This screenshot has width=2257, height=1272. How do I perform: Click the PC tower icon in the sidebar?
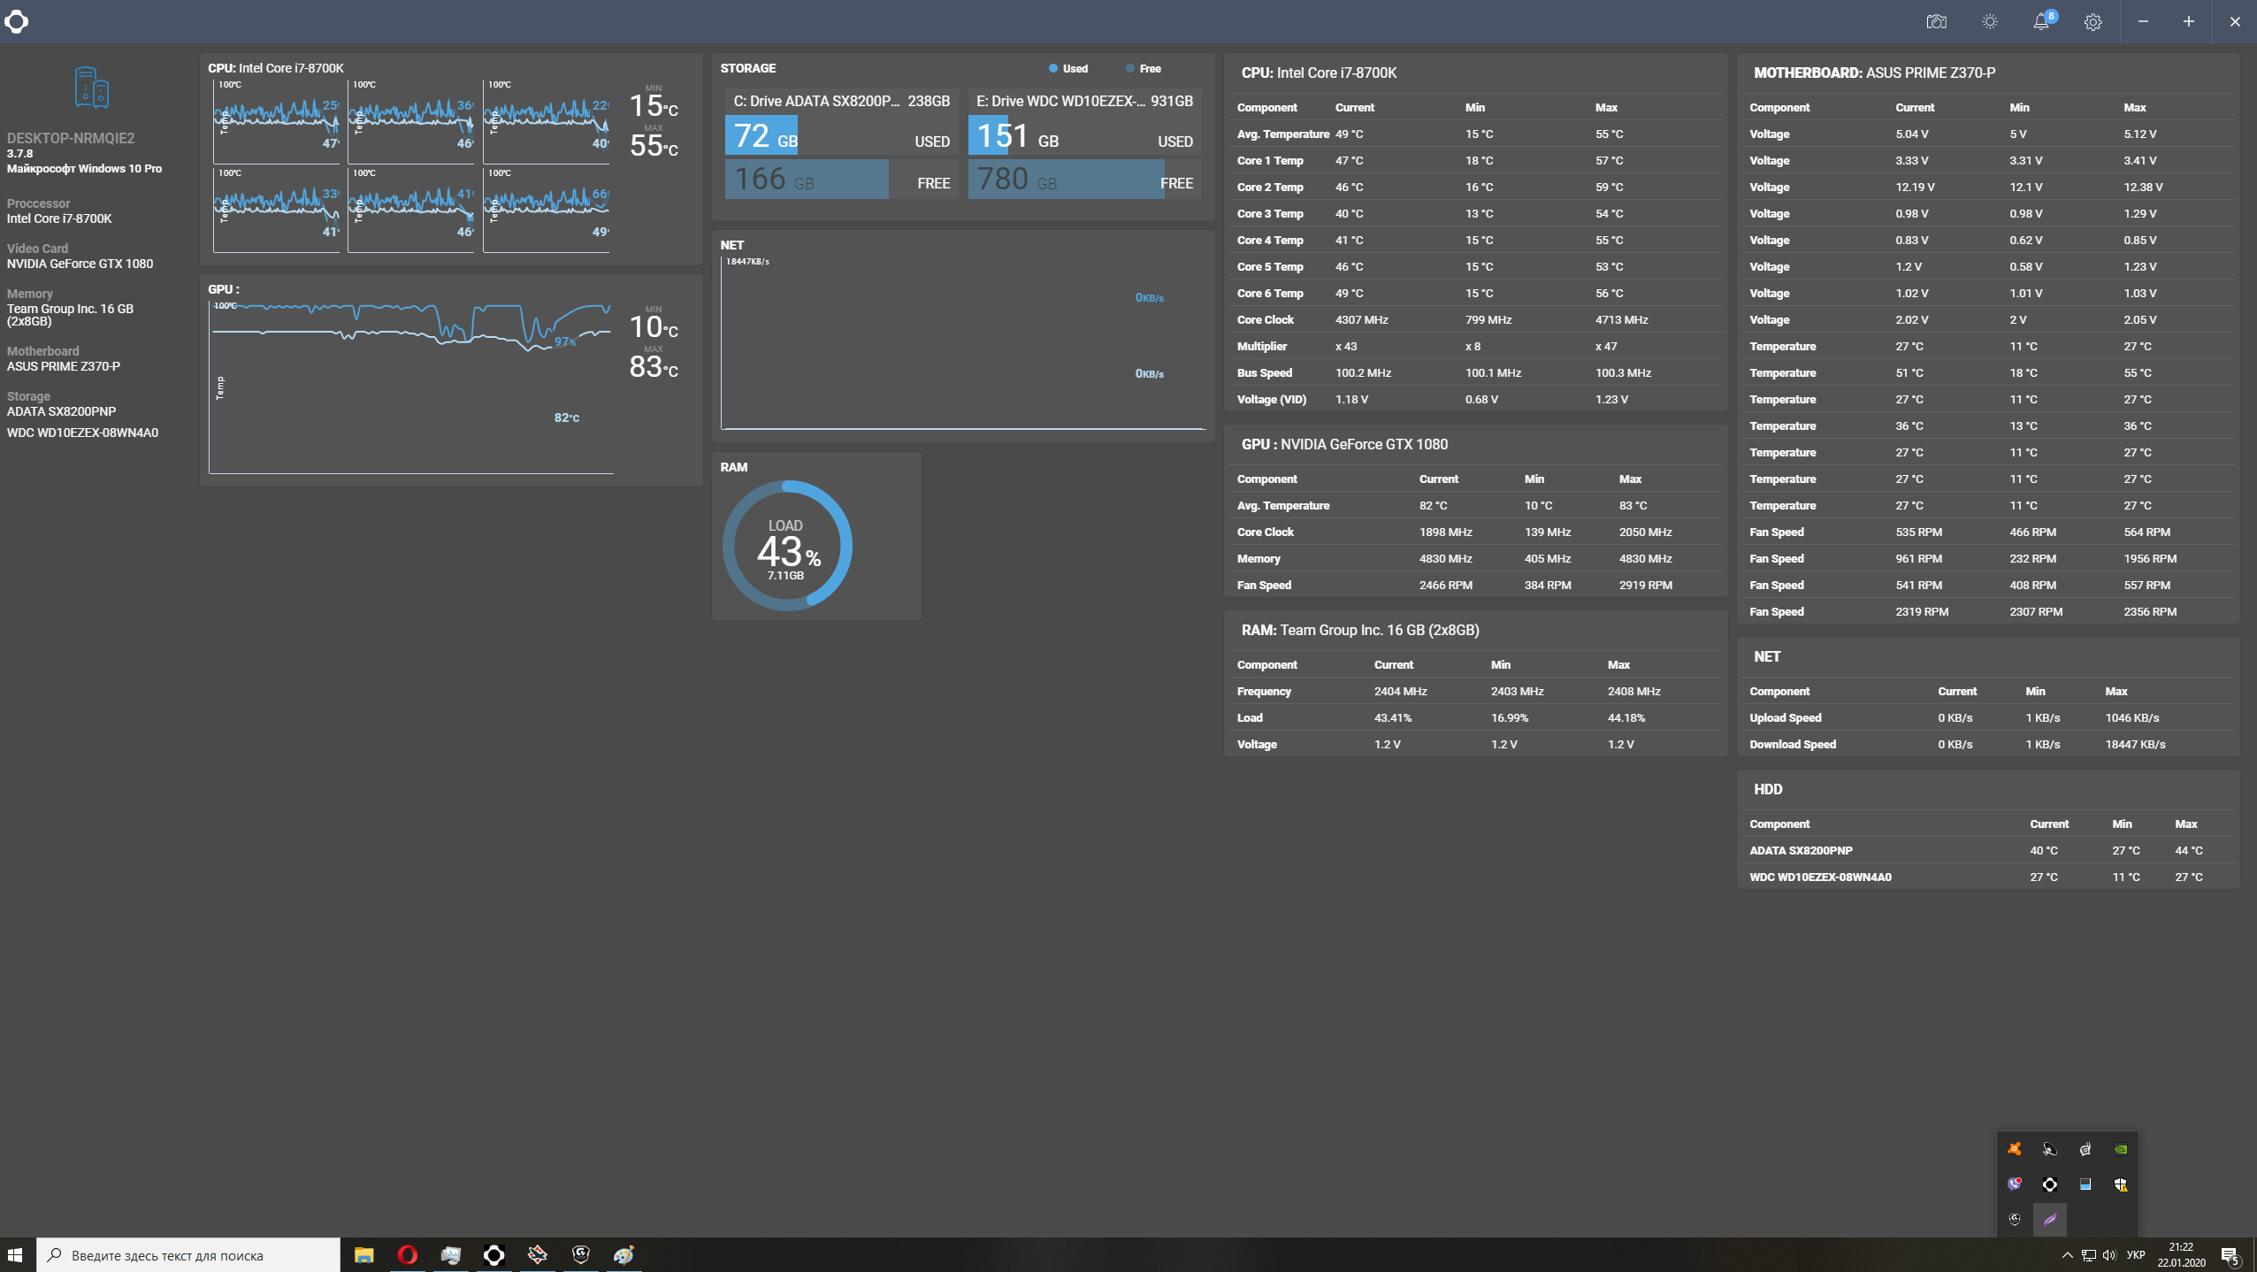coord(92,88)
